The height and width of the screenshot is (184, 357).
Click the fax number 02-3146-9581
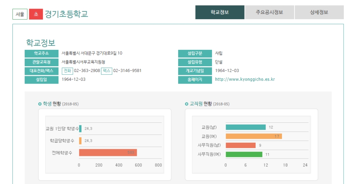point(127,70)
